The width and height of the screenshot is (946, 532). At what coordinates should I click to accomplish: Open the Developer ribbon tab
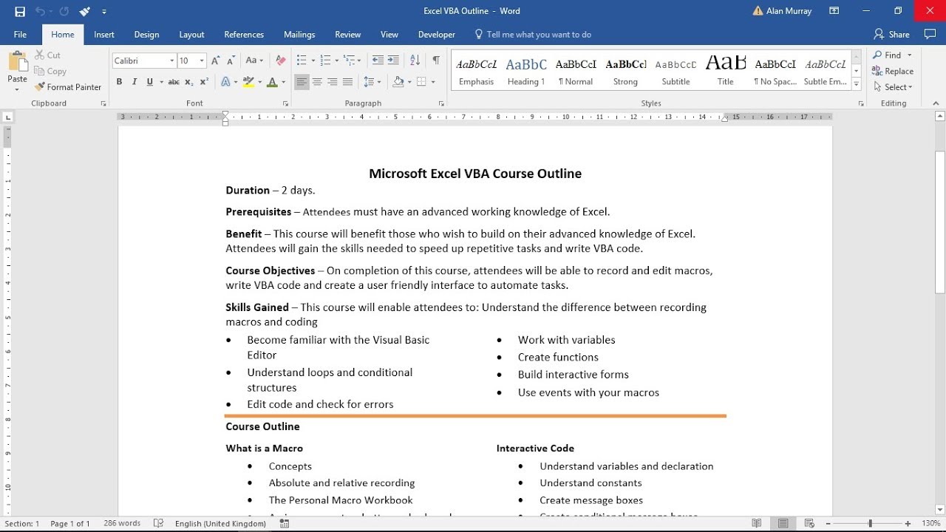click(x=437, y=35)
